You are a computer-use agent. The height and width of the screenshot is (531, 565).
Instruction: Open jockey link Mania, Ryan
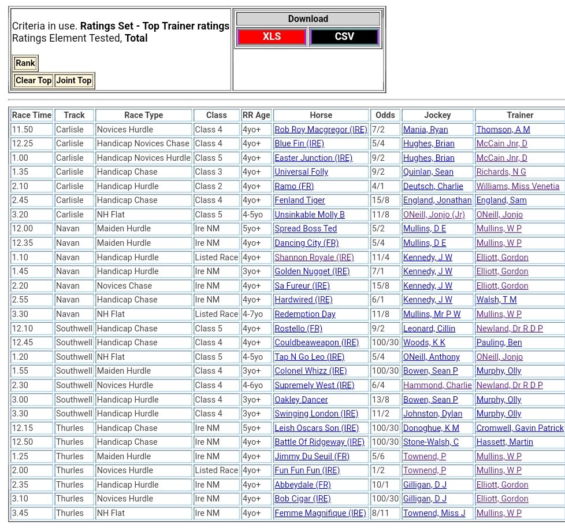pyautogui.click(x=425, y=130)
